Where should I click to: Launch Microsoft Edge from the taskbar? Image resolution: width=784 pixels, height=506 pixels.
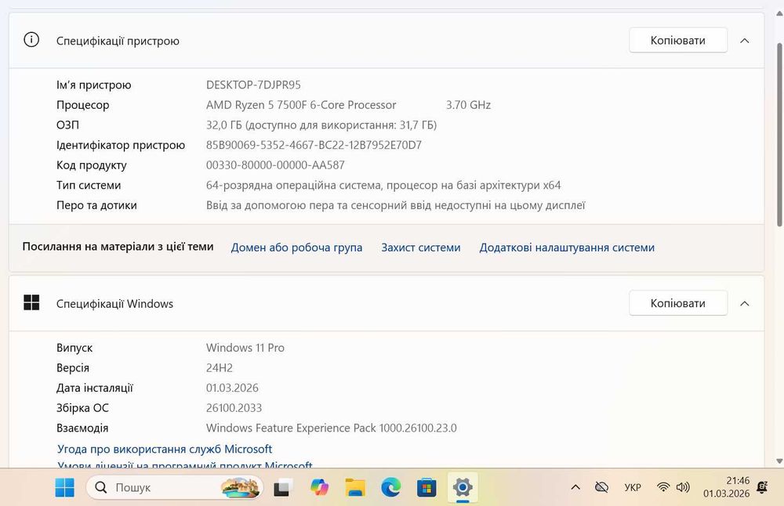391,487
